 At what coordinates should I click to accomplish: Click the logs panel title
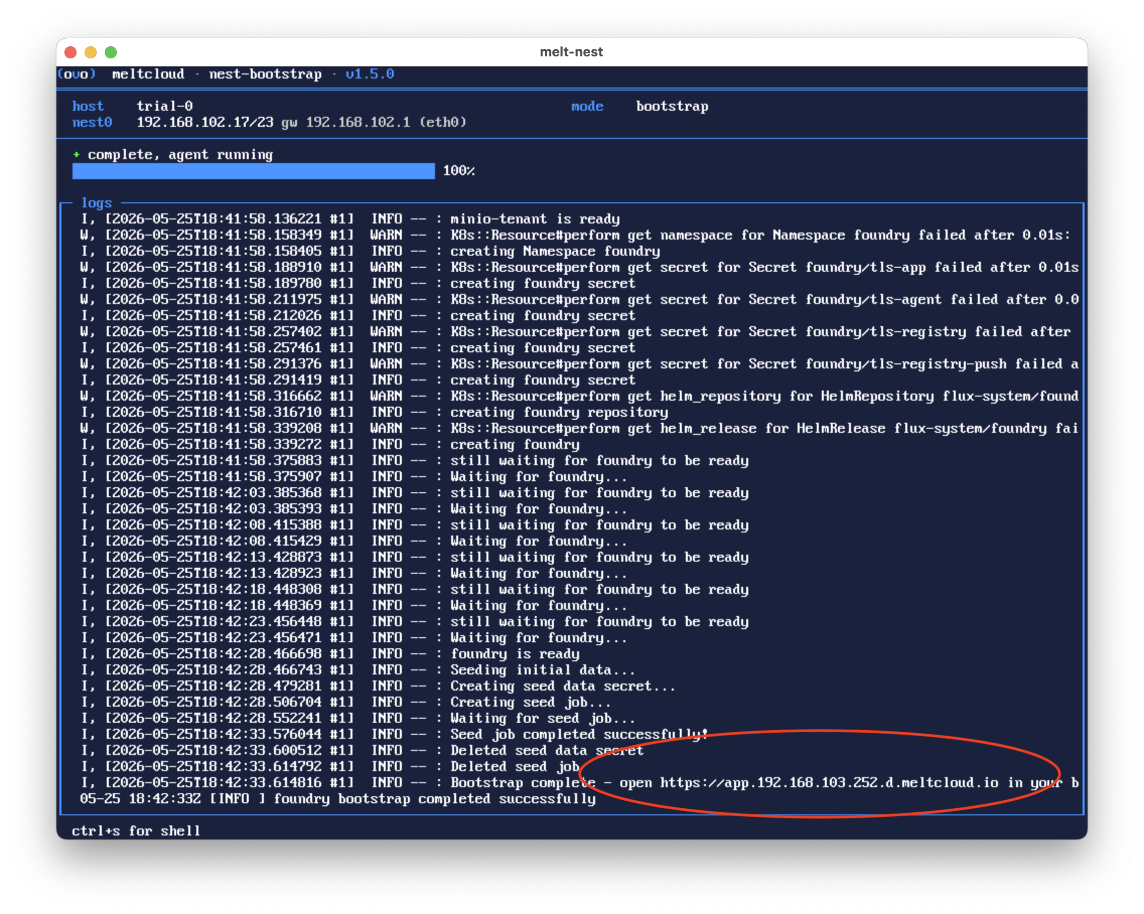point(97,203)
